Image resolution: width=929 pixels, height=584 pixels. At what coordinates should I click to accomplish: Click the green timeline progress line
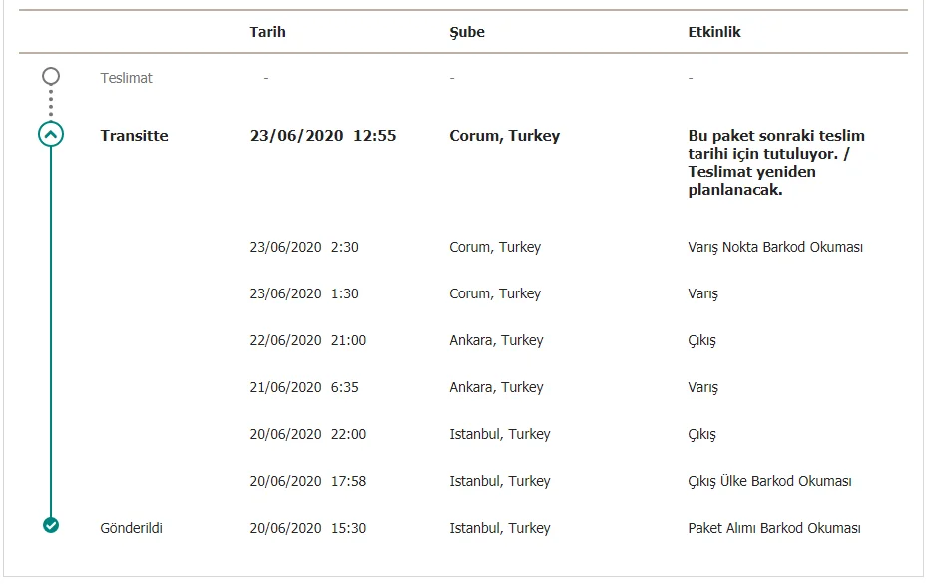point(51,329)
